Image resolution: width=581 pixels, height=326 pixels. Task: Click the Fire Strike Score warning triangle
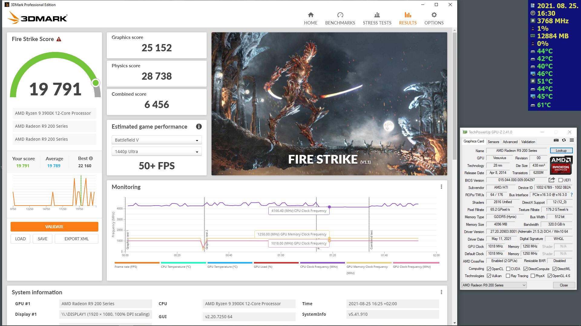point(59,39)
